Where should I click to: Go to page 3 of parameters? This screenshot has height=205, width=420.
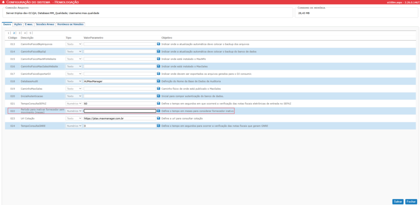click(x=19, y=33)
